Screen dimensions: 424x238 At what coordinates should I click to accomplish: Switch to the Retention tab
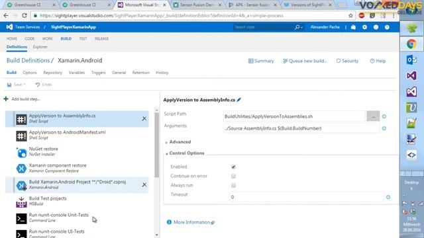[x=140, y=73]
